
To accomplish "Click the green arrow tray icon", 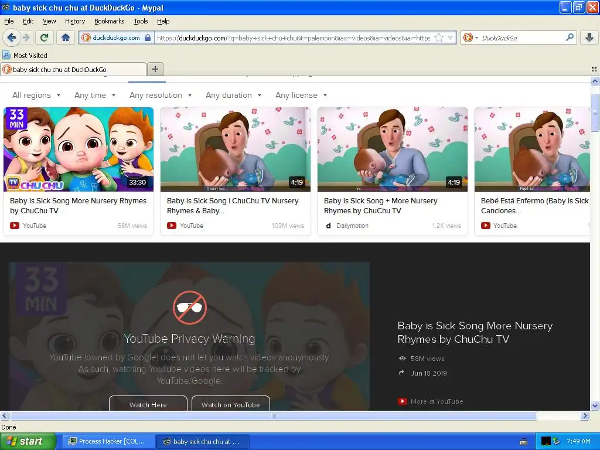I will tap(557, 441).
